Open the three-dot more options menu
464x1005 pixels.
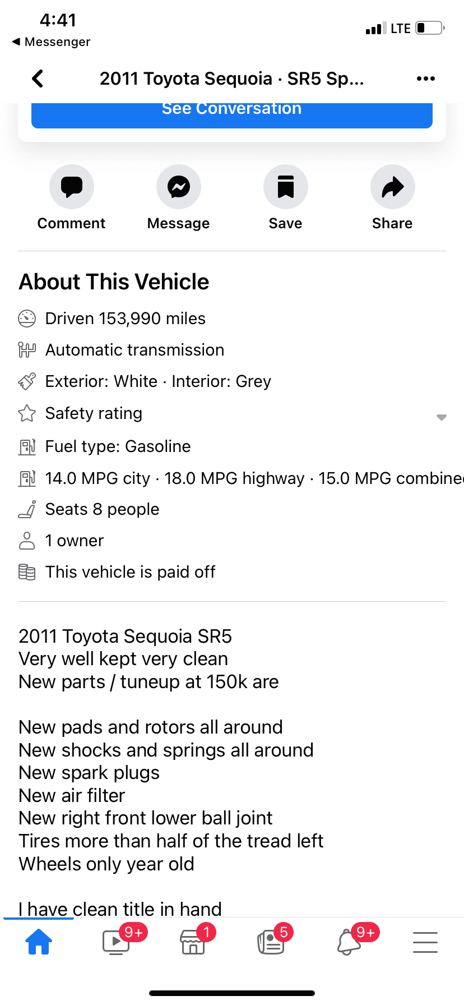426,79
